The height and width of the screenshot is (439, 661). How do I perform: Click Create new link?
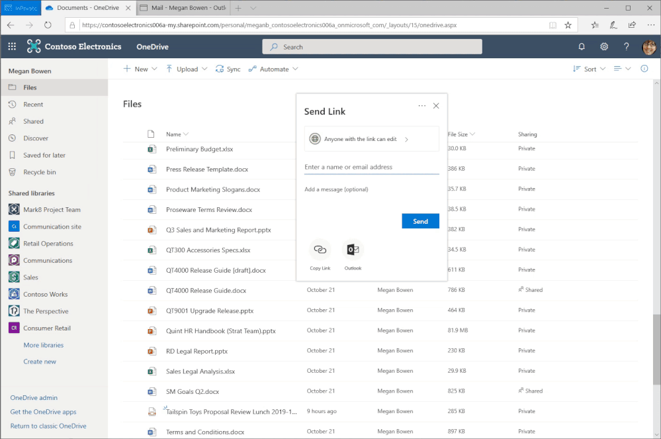pyautogui.click(x=40, y=362)
